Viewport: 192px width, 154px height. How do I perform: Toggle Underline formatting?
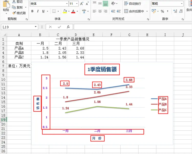(43, 11)
